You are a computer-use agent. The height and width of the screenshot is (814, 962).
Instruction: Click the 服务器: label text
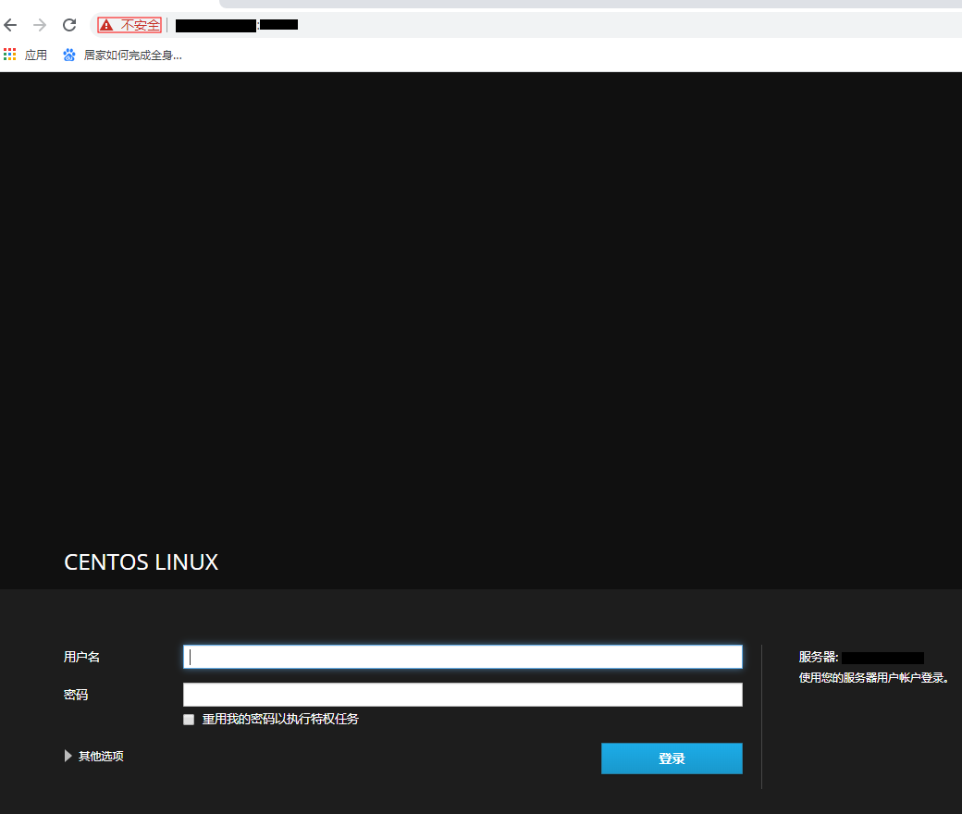(819, 657)
